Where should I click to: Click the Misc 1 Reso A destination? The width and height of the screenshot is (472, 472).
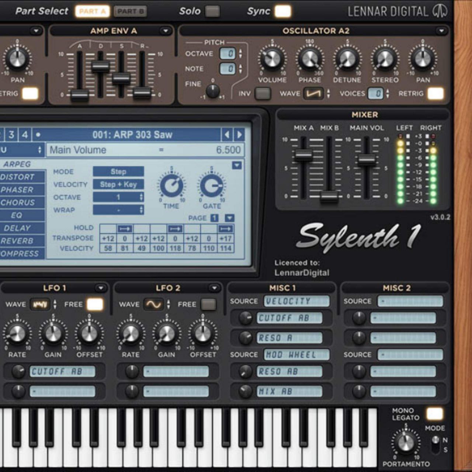(289, 338)
